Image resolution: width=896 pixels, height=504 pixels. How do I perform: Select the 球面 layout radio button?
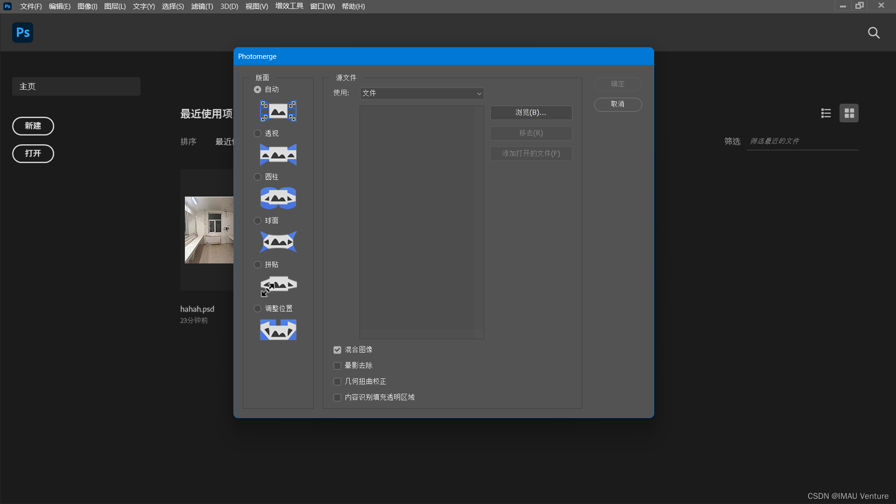coord(257,220)
